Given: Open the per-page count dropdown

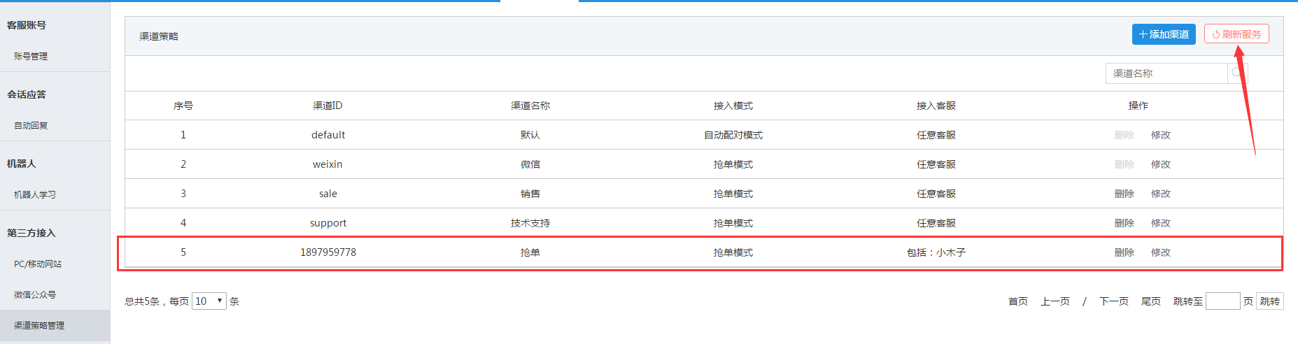Looking at the screenshot, I should pos(209,301).
